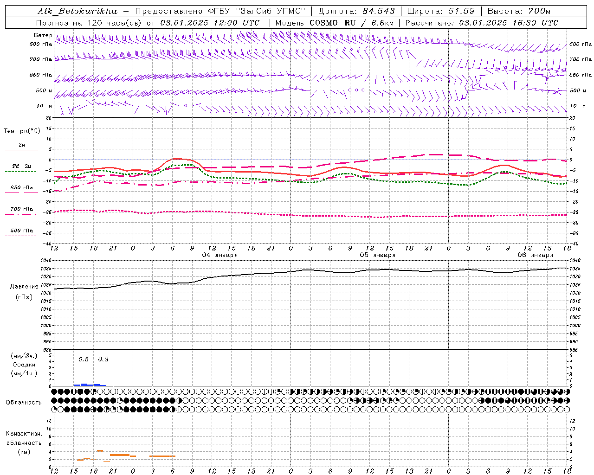Click the Рассчитано: 03.01.2025 16:39 UTC timestamp
The image size is (594, 475).
pos(482,23)
